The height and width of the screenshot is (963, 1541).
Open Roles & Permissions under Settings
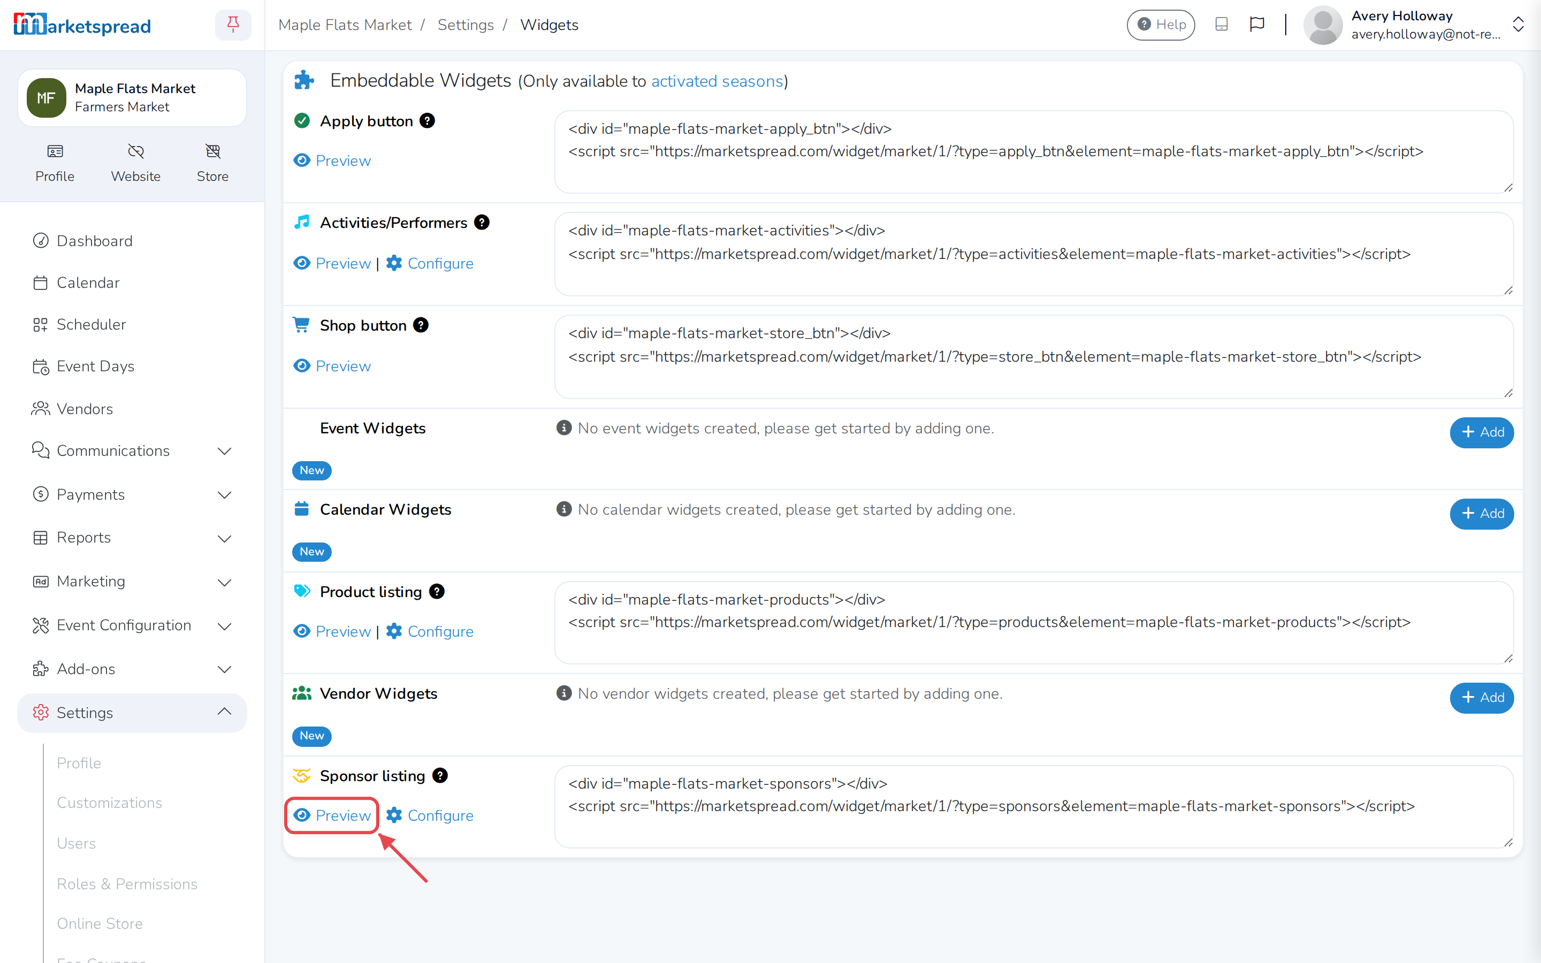(127, 884)
